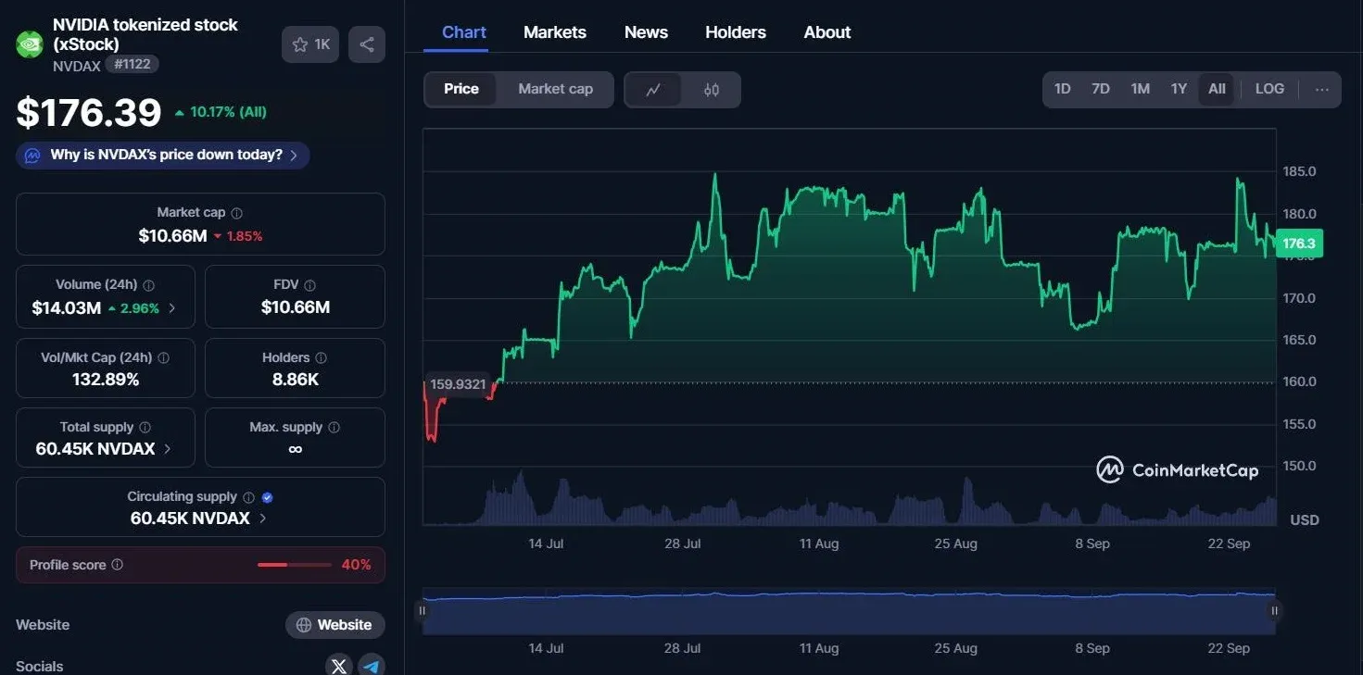The height and width of the screenshot is (675, 1363).
Task: Open the Markets tab
Action: click(x=555, y=32)
